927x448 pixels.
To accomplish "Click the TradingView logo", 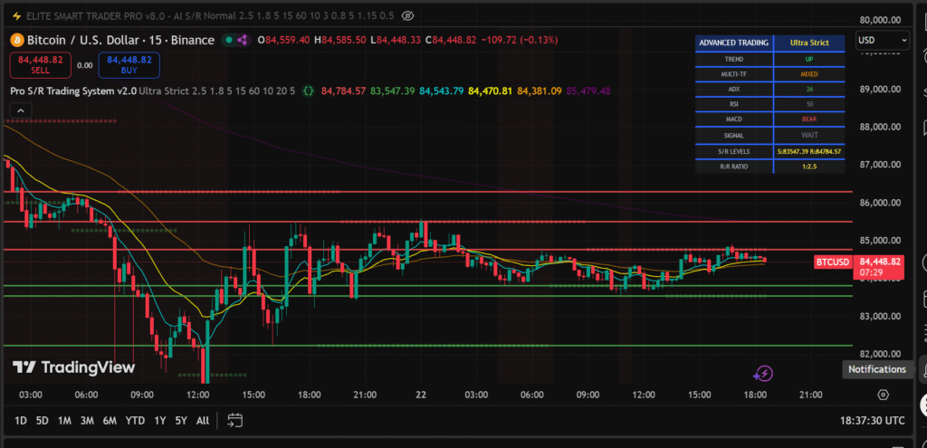I will (74, 367).
